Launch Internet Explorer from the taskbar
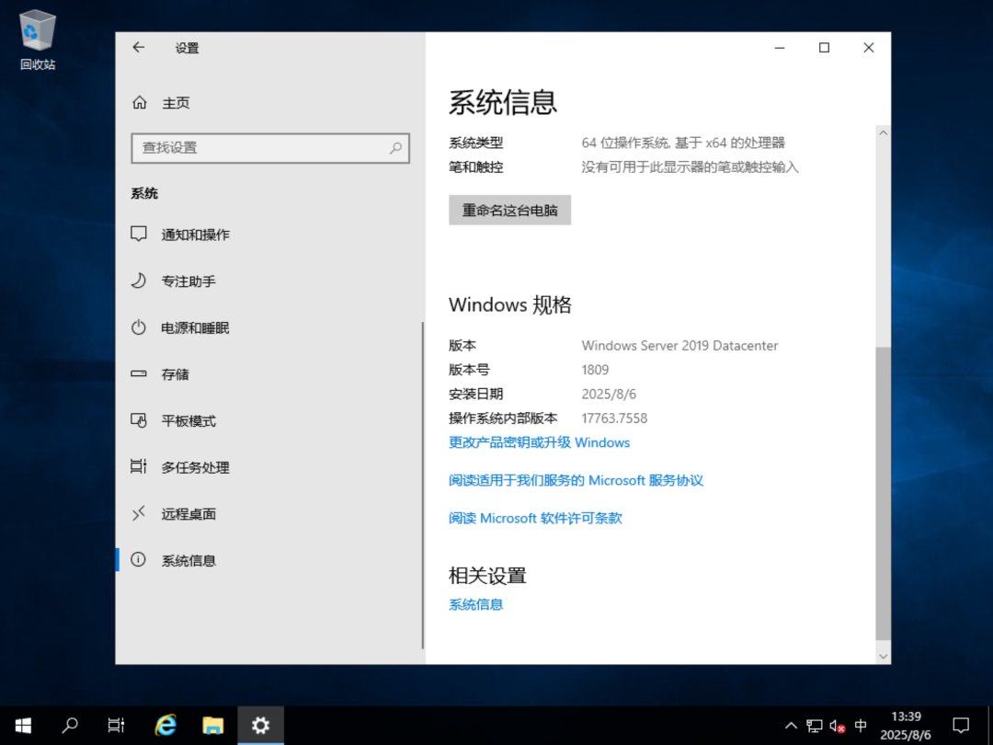Screen dimensions: 993x745 coord(165,726)
